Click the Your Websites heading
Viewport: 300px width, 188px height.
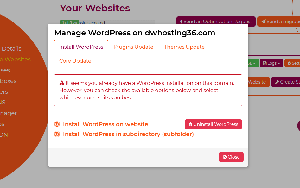click(x=95, y=8)
